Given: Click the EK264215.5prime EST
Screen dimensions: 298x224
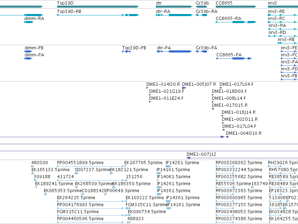Looking at the screenshot, I should click(x=76, y=198).
